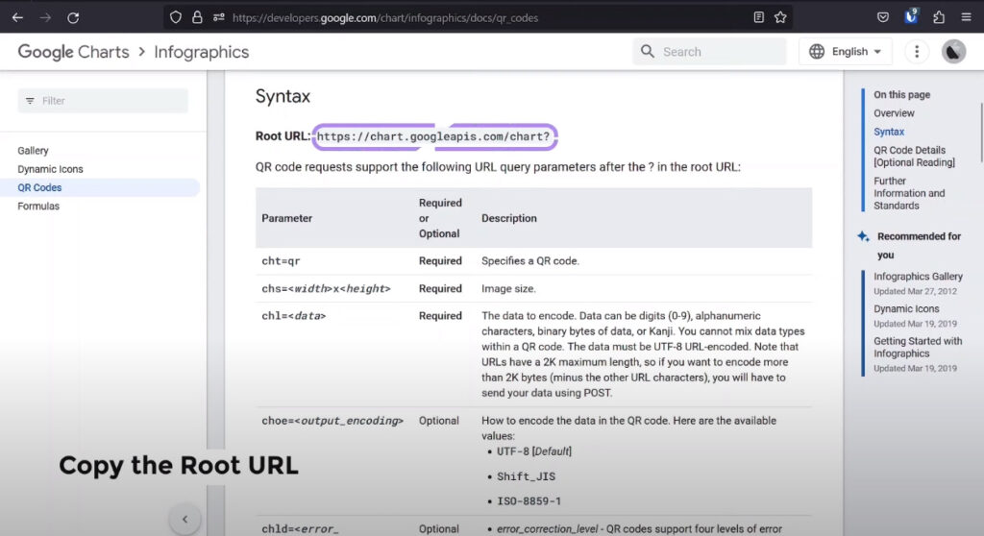This screenshot has width=984, height=536.
Task: Click the padlock site security icon
Action: pos(197,17)
